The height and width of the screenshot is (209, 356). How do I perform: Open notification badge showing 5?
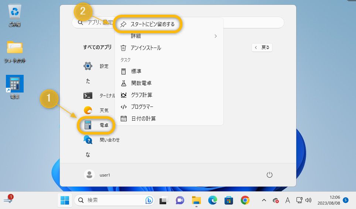pyautogui.click(x=346, y=200)
